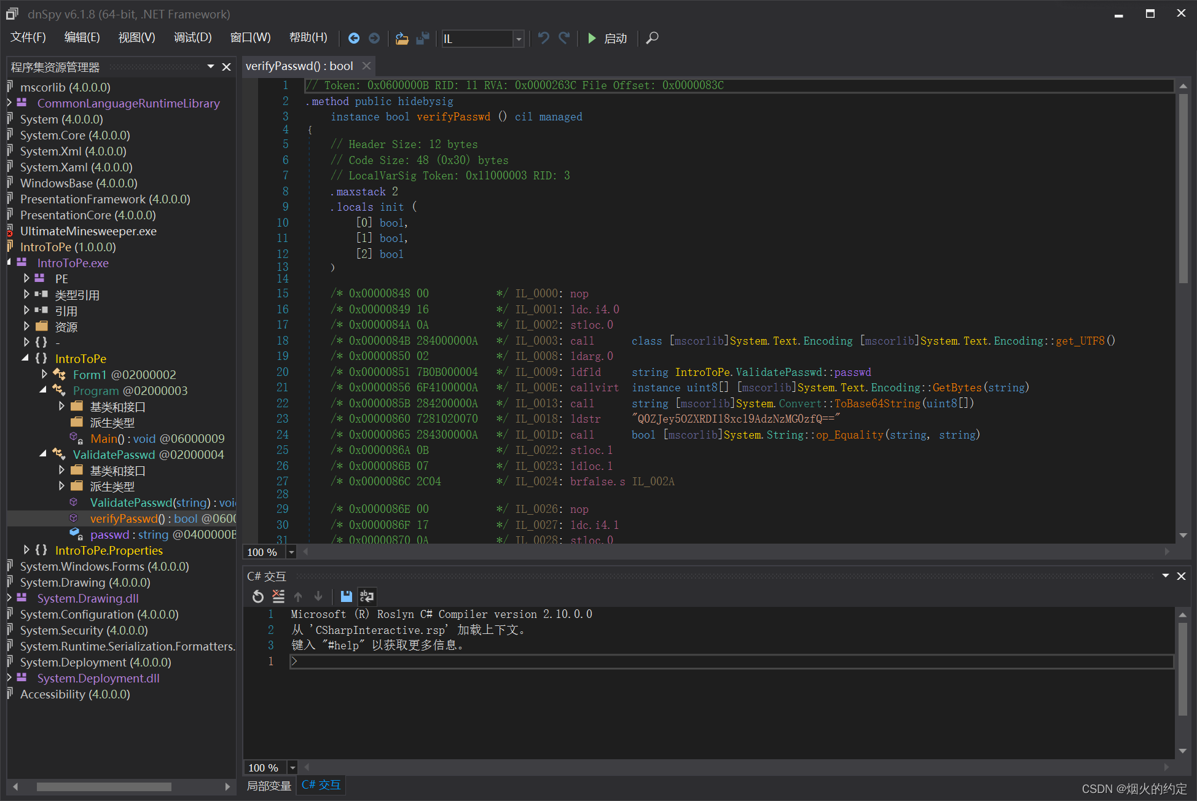The width and height of the screenshot is (1197, 801).
Task: Click the green start debugging play icon
Action: click(592, 38)
